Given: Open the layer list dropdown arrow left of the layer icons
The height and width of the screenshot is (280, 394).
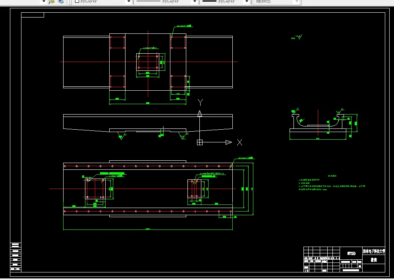Looking at the screenshot, I should point(44,2).
